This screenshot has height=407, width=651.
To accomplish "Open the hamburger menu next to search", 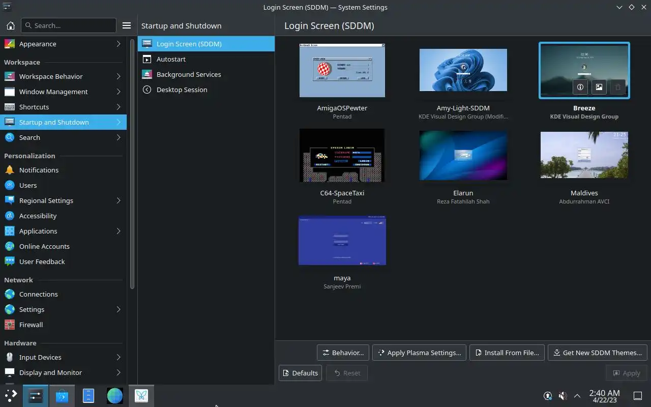I will click(x=127, y=25).
